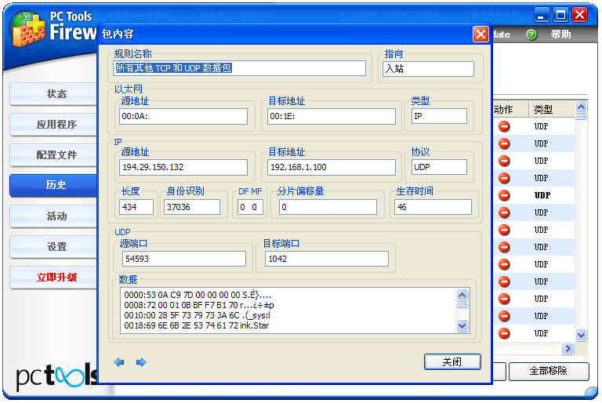Screen dimensions: 602x403
Task: Switch to the 应用程序 sidebar tab
Action: (56, 125)
